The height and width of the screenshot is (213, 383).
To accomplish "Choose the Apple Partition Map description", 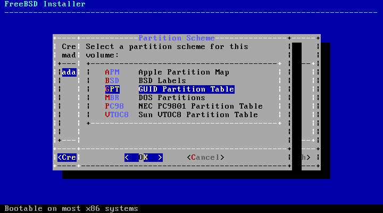I will (x=184, y=72).
